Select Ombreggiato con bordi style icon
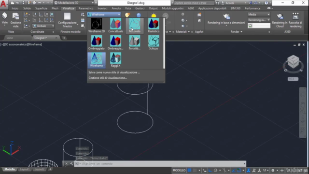Screen dimensions: 309x174 (x=115, y=43)
